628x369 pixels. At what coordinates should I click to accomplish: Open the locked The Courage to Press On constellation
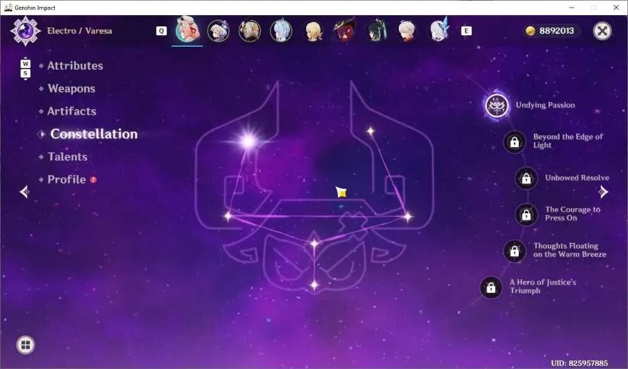click(526, 214)
